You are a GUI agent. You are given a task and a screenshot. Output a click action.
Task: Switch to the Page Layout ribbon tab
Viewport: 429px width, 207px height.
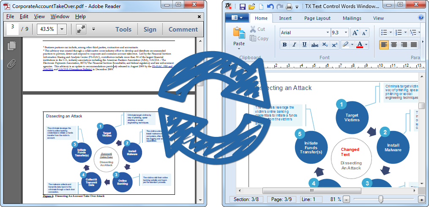317,18
